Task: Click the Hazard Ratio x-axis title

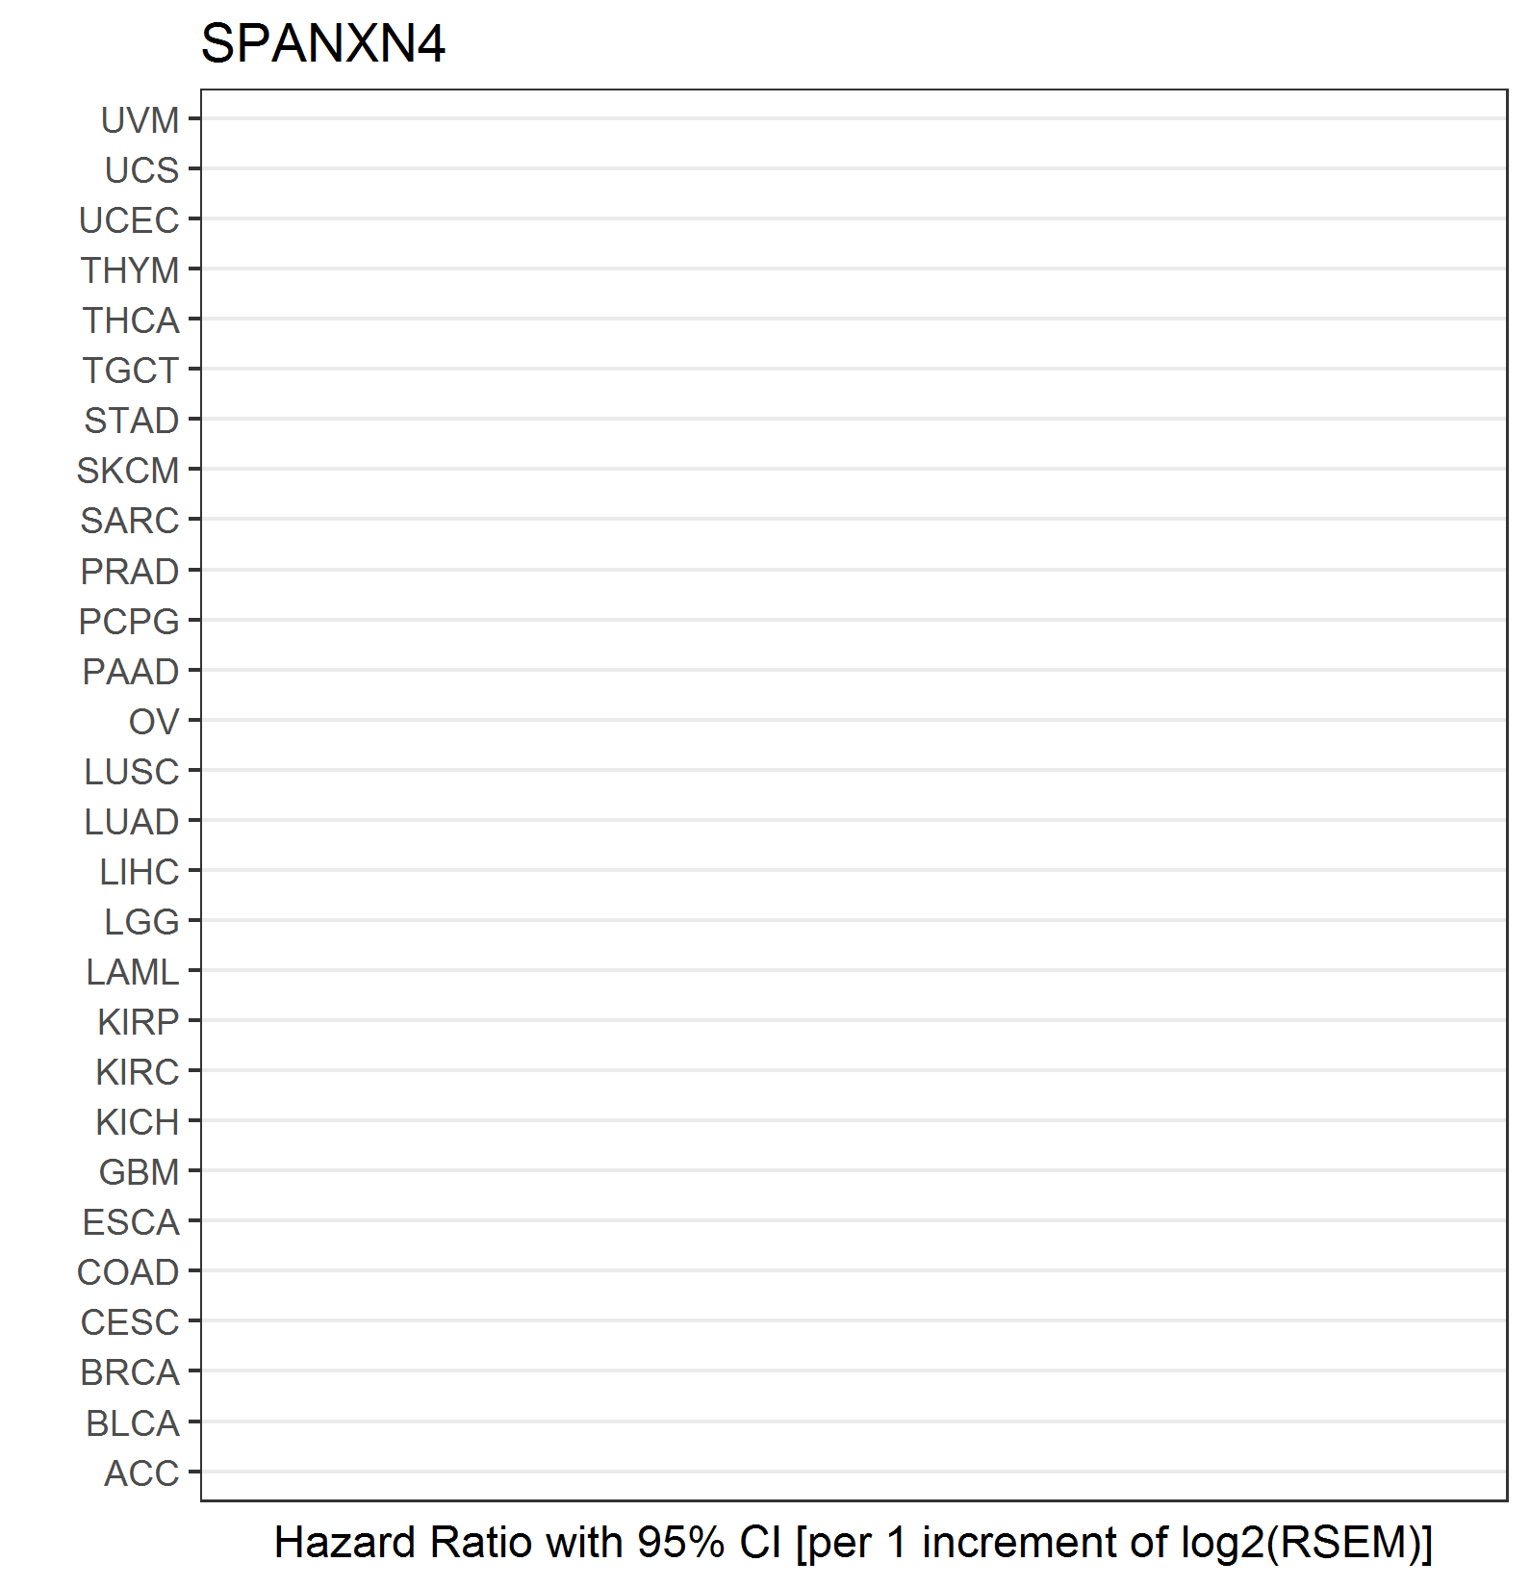Action: (x=854, y=1543)
